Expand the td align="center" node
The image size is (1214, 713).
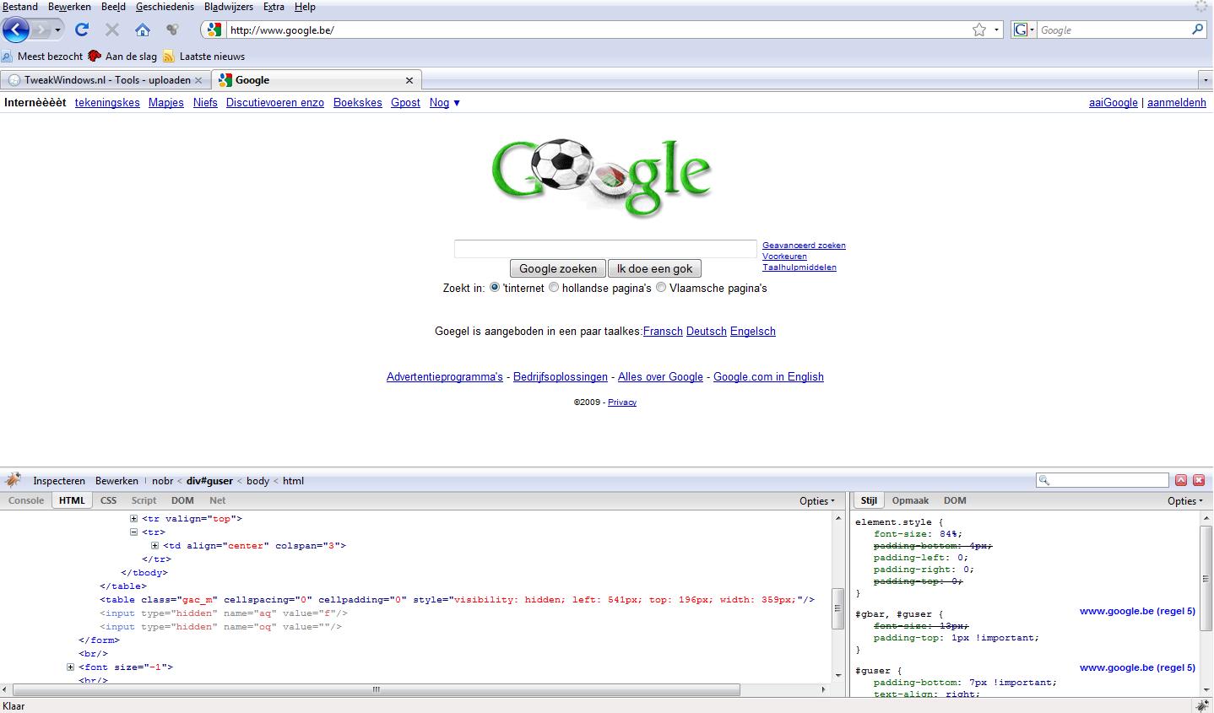[154, 546]
